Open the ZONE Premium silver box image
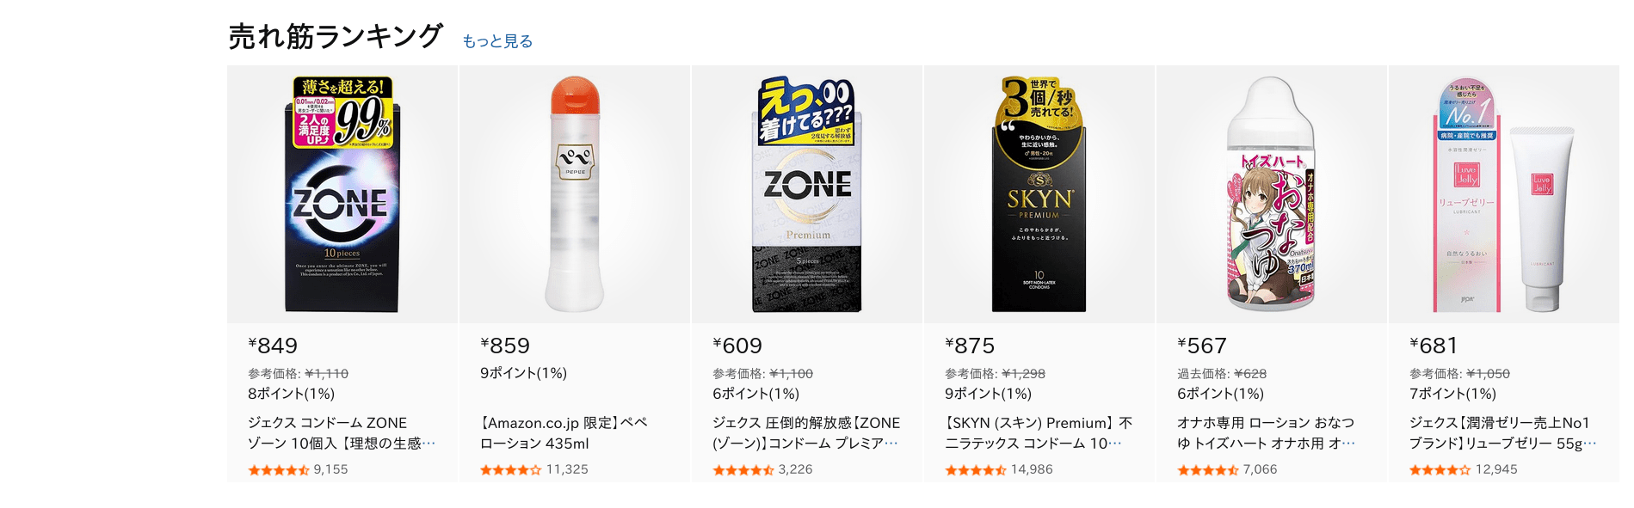Image resolution: width=1634 pixels, height=508 pixels. click(x=807, y=194)
